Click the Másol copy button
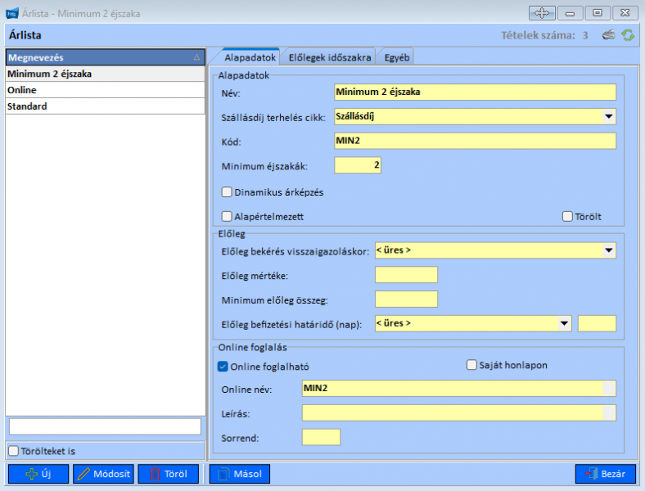Viewport: 645px width, 491px height. [240, 474]
